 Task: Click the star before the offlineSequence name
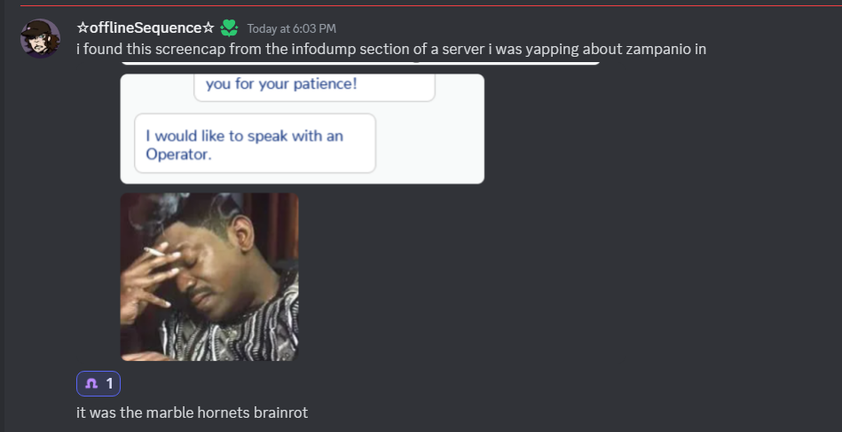[x=83, y=27]
